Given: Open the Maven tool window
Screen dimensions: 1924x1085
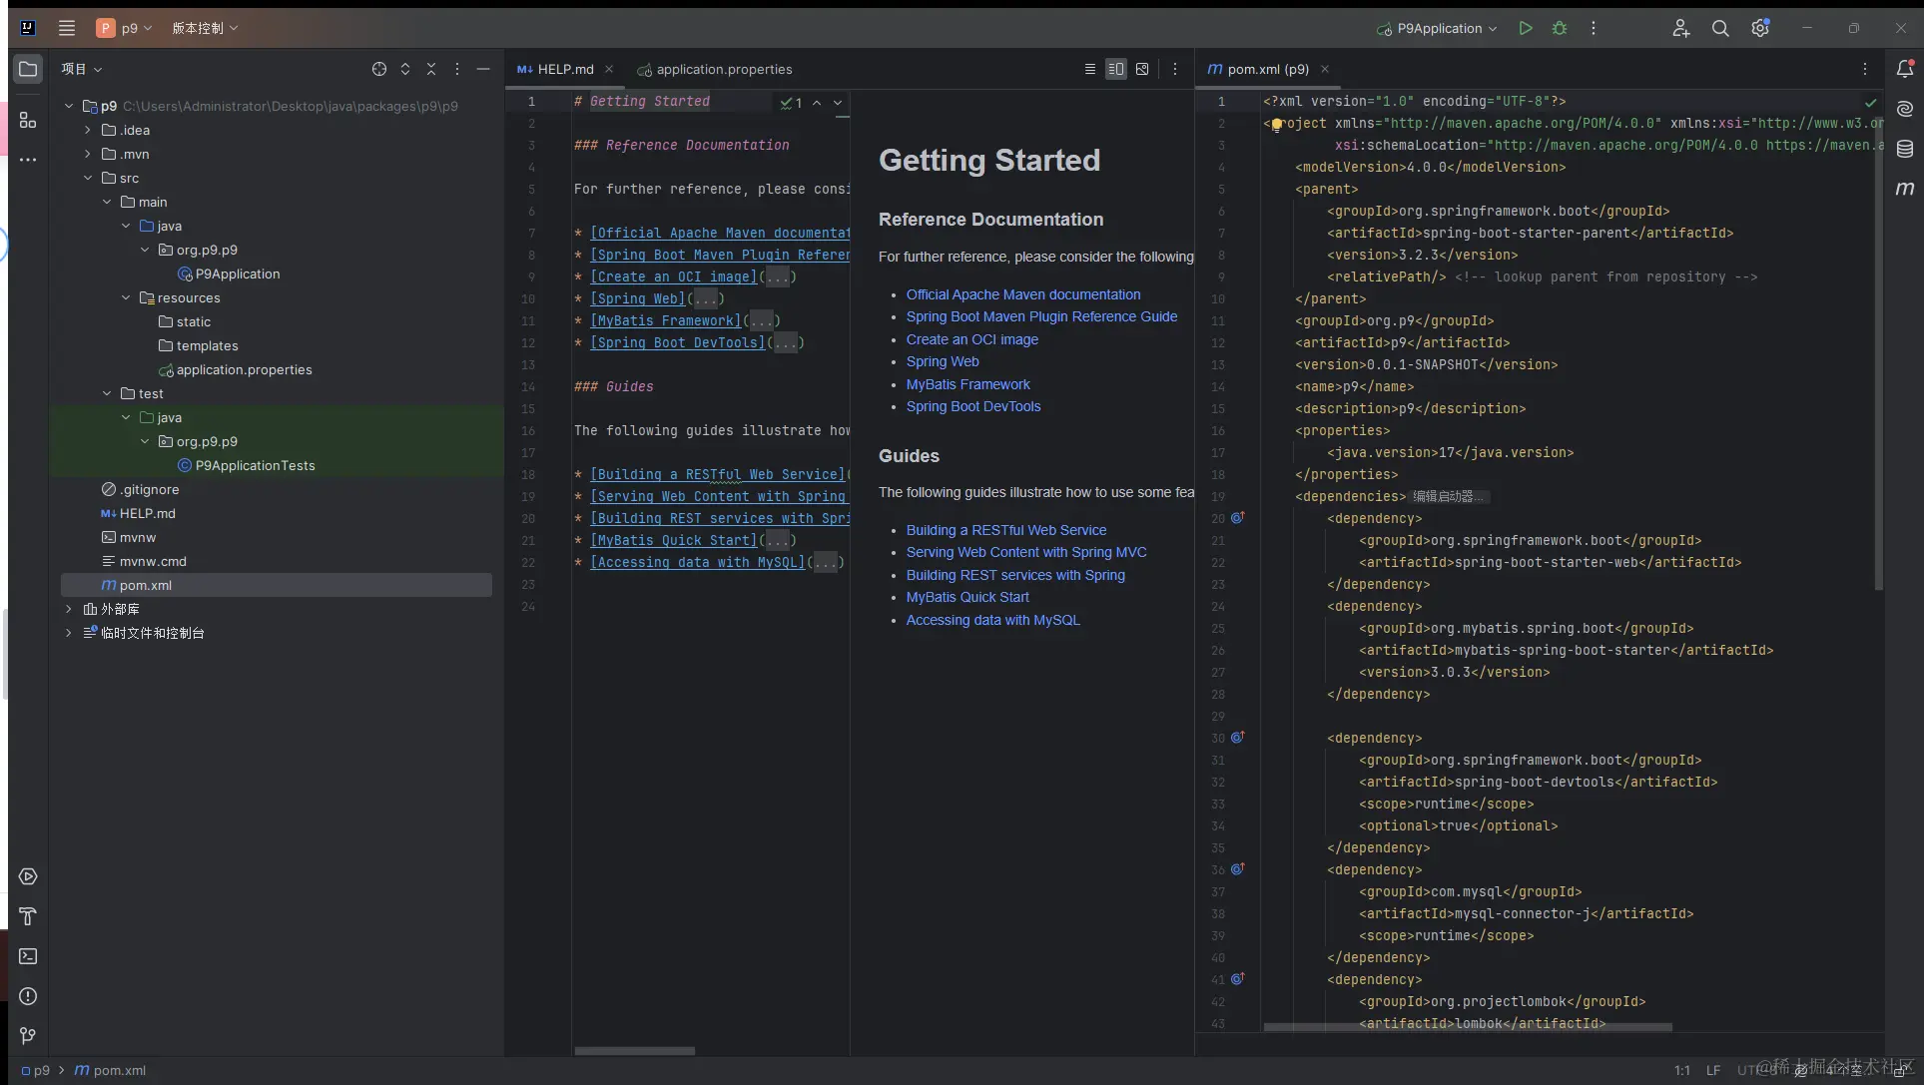Looking at the screenshot, I should pyautogui.click(x=1905, y=189).
